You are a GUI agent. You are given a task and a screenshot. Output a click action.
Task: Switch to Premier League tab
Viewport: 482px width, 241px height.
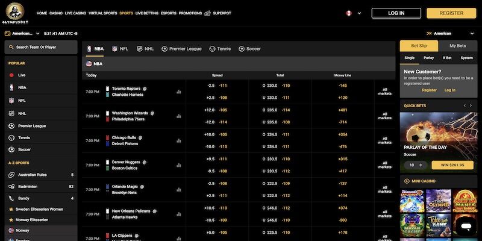181,49
